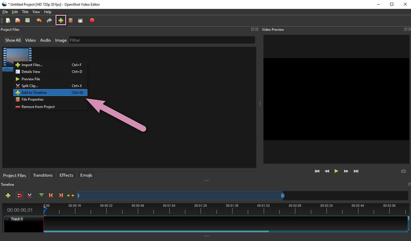Open the Choose Profile toolbar icon
Viewport: 411px width, 241px height.
70,21
